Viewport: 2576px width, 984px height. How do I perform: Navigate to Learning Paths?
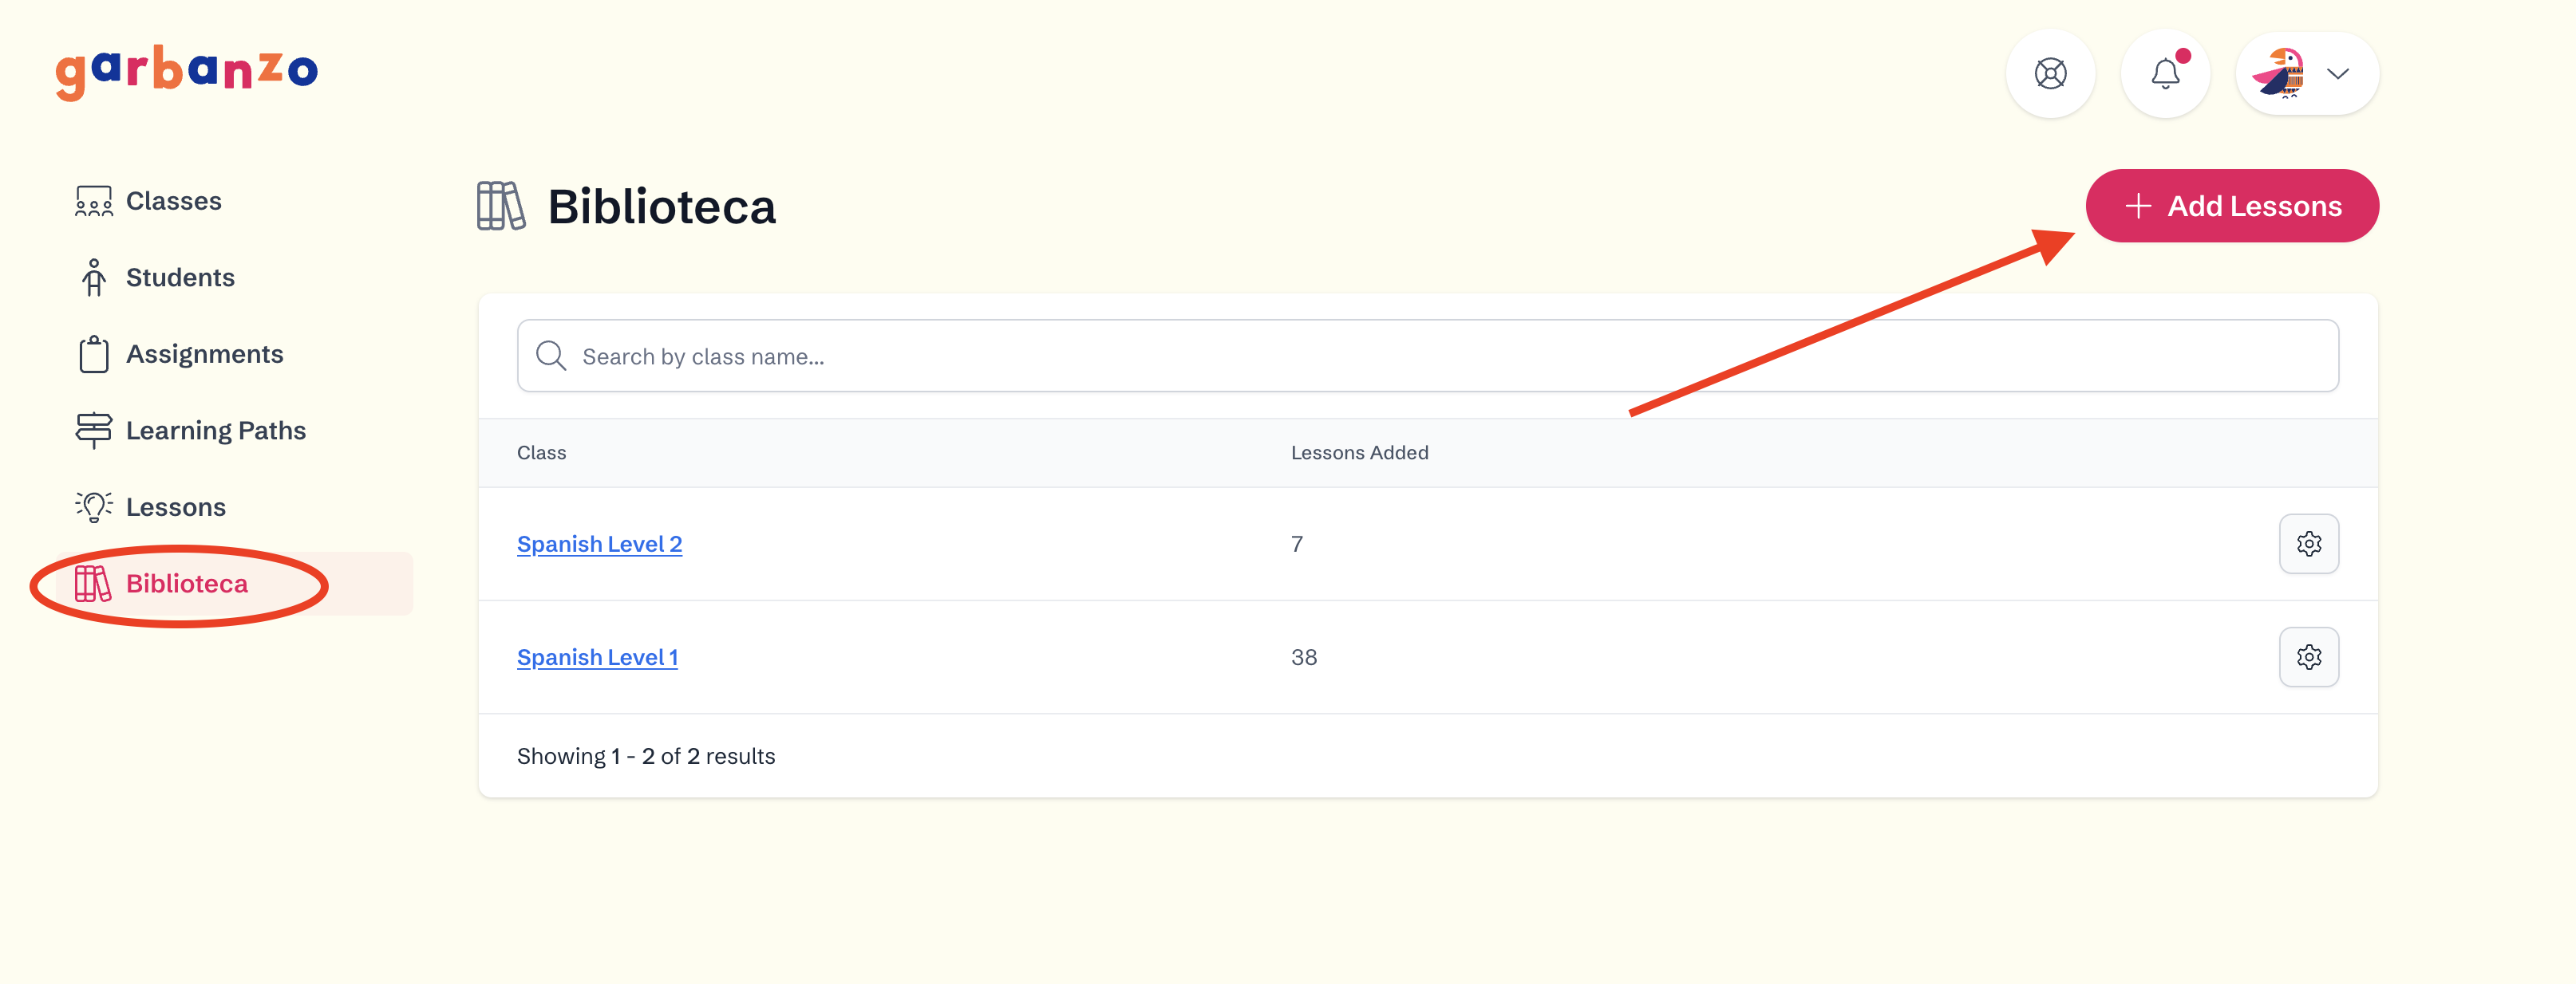(216, 431)
